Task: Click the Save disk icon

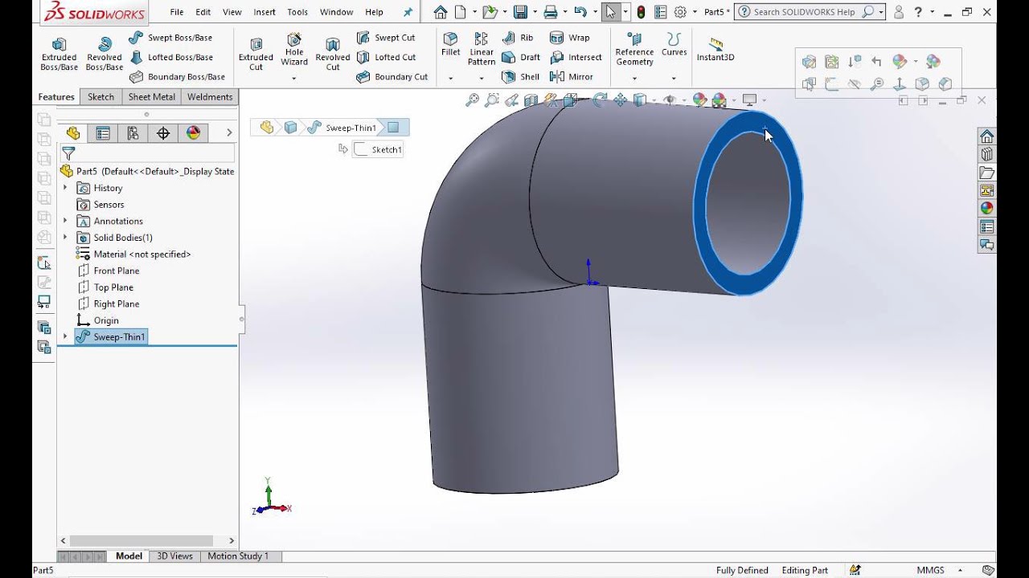Action: (520, 12)
